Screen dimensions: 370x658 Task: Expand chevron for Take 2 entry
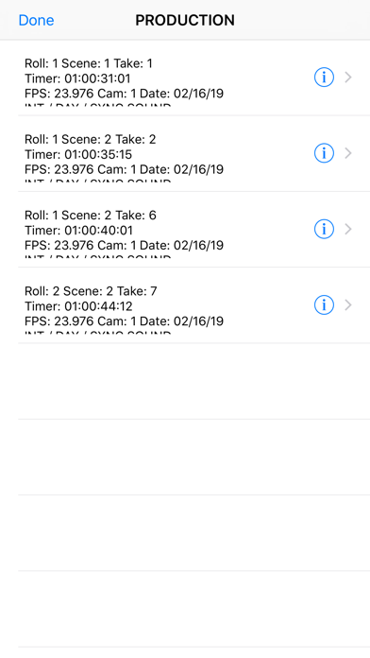tap(348, 153)
